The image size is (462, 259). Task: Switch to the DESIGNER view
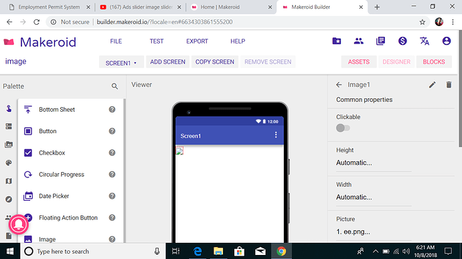pos(396,62)
